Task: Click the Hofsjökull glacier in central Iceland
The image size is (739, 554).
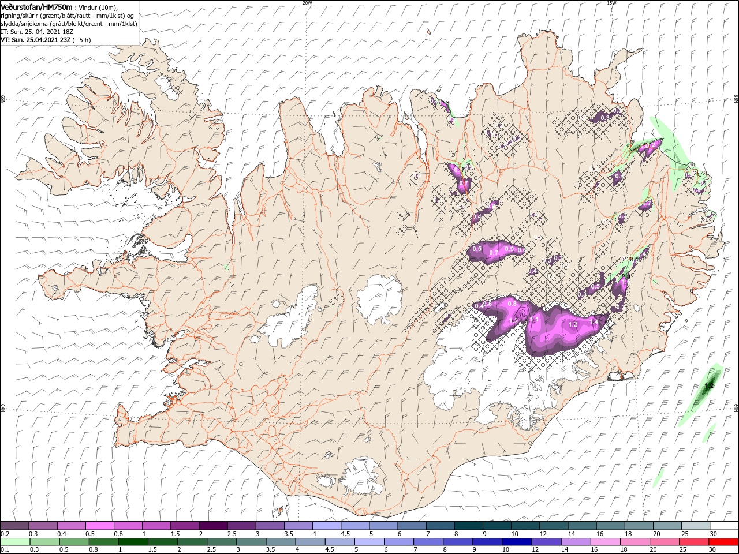Action: tap(380, 299)
